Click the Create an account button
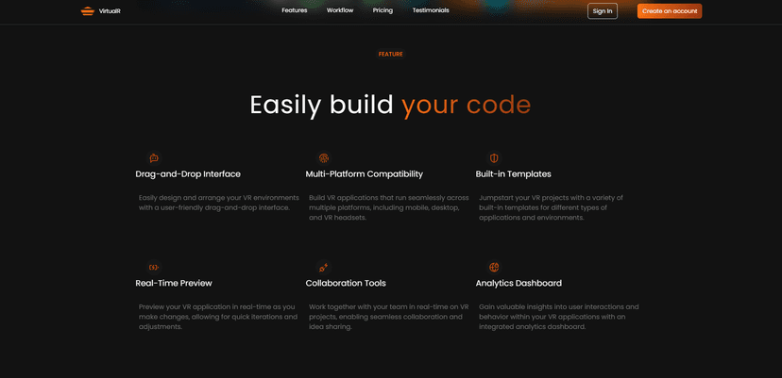 tap(669, 11)
